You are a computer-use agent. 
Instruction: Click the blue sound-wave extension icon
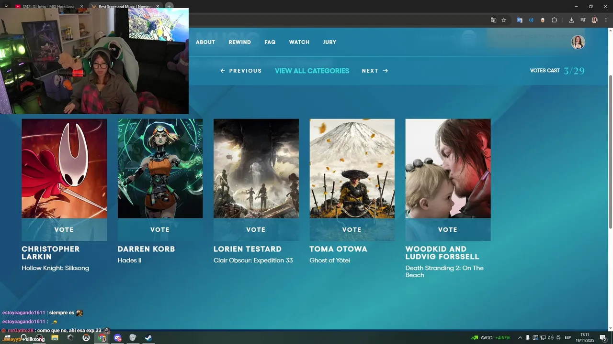tap(531, 20)
